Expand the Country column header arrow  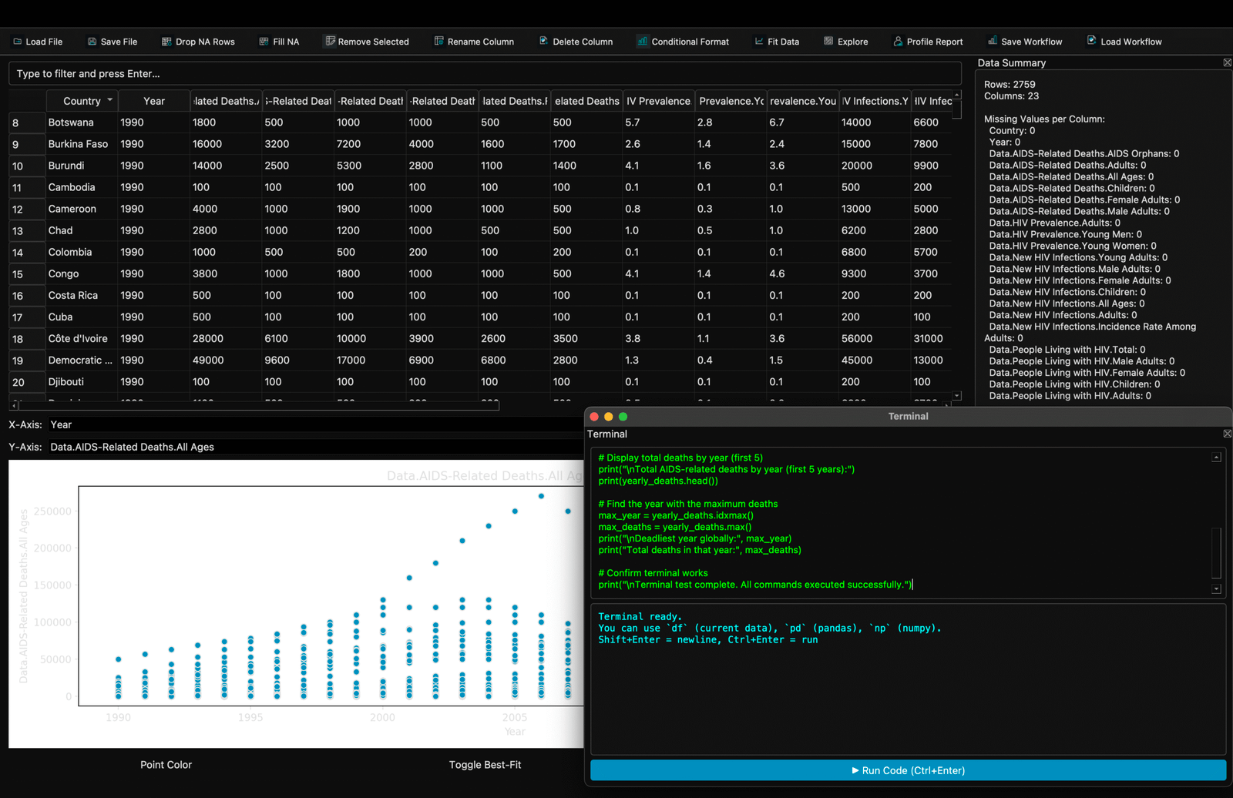tap(110, 100)
